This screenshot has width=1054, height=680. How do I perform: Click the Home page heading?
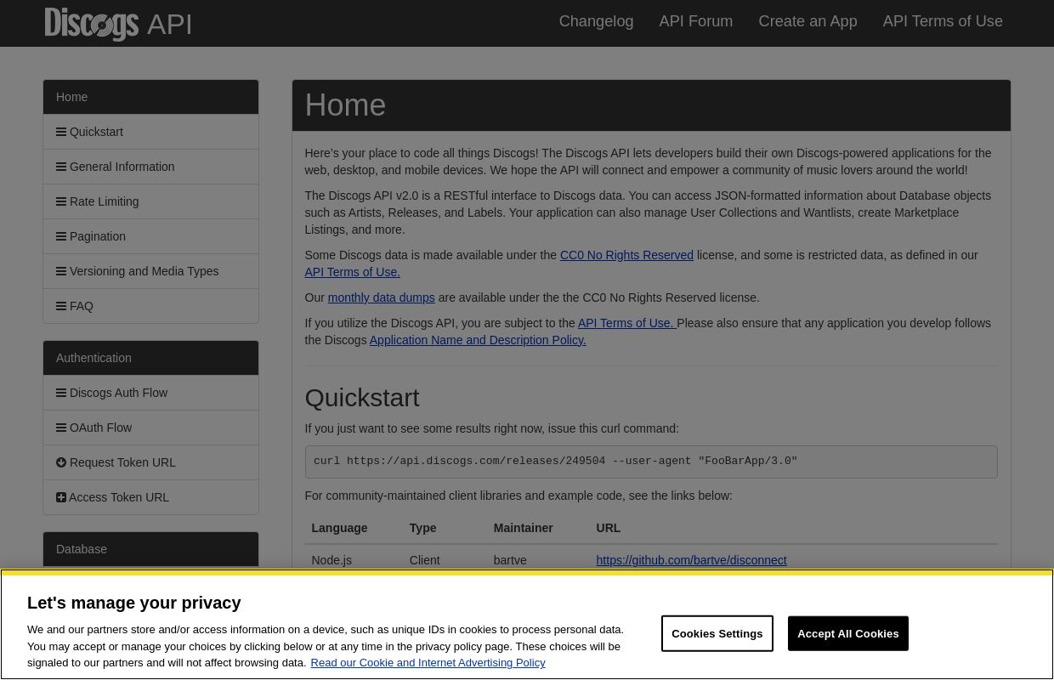345,105
